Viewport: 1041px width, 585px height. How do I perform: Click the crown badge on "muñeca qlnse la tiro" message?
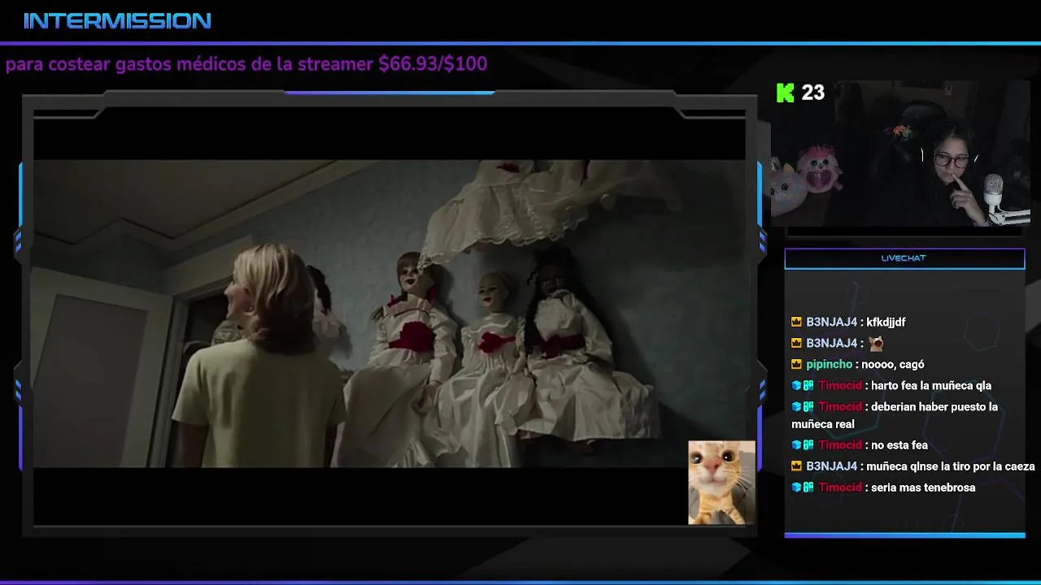coord(797,466)
